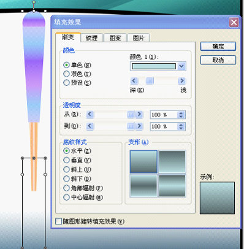Click the 从 transparency spinner arrows
This screenshot has width=244, height=249.
click(181, 115)
